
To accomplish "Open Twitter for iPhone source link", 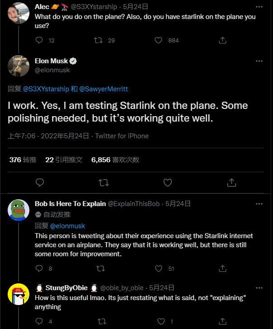I will click(x=122, y=136).
